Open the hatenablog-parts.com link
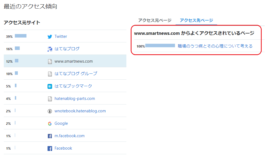 click(75, 99)
